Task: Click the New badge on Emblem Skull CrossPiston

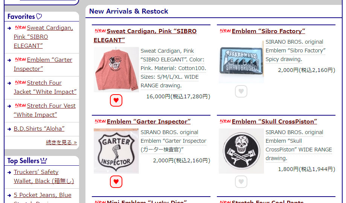Action: pos(225,121)
